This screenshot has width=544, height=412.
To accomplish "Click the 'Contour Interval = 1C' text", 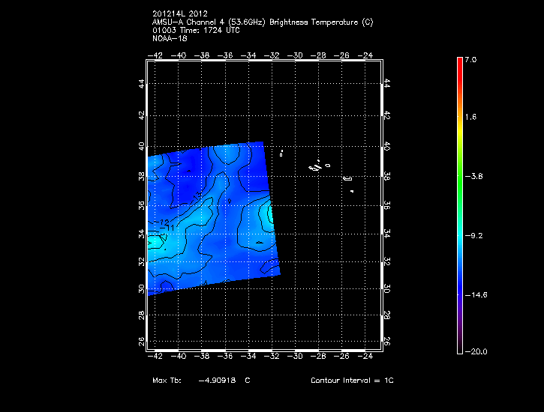I will [352, 381].
